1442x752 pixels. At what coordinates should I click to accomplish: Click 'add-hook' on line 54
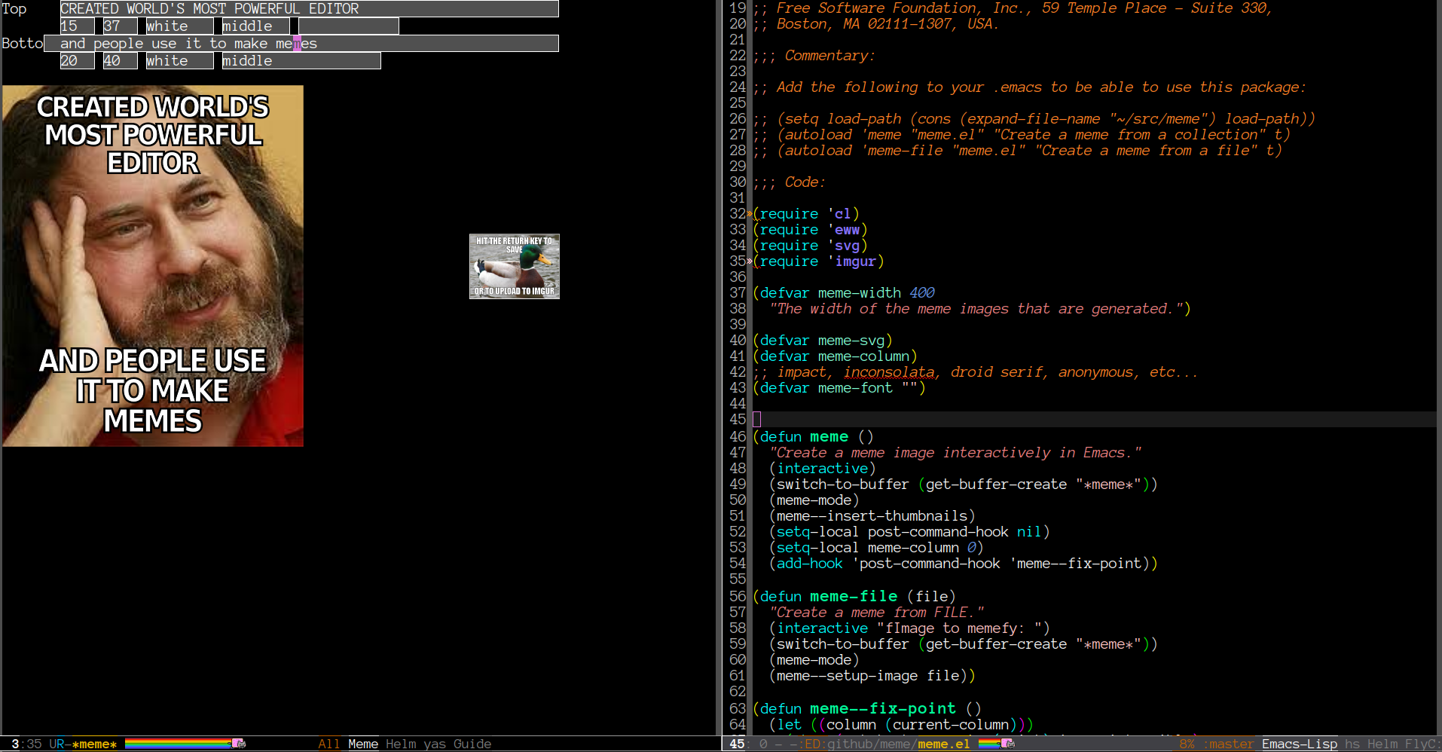click(810, 564)
